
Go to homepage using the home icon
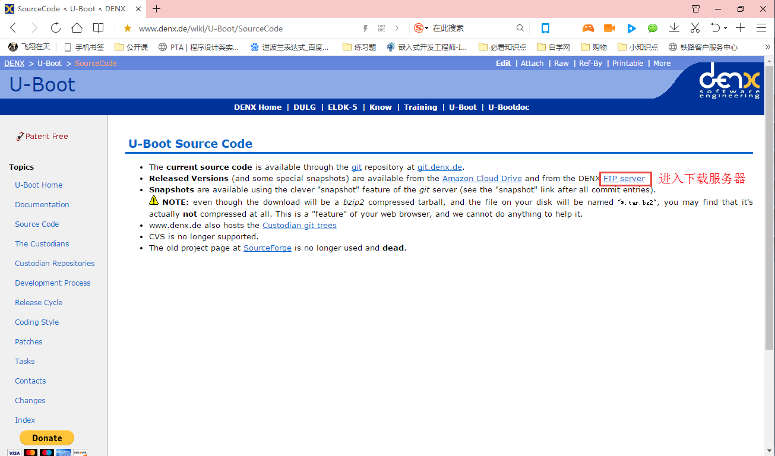pos(77,28)
